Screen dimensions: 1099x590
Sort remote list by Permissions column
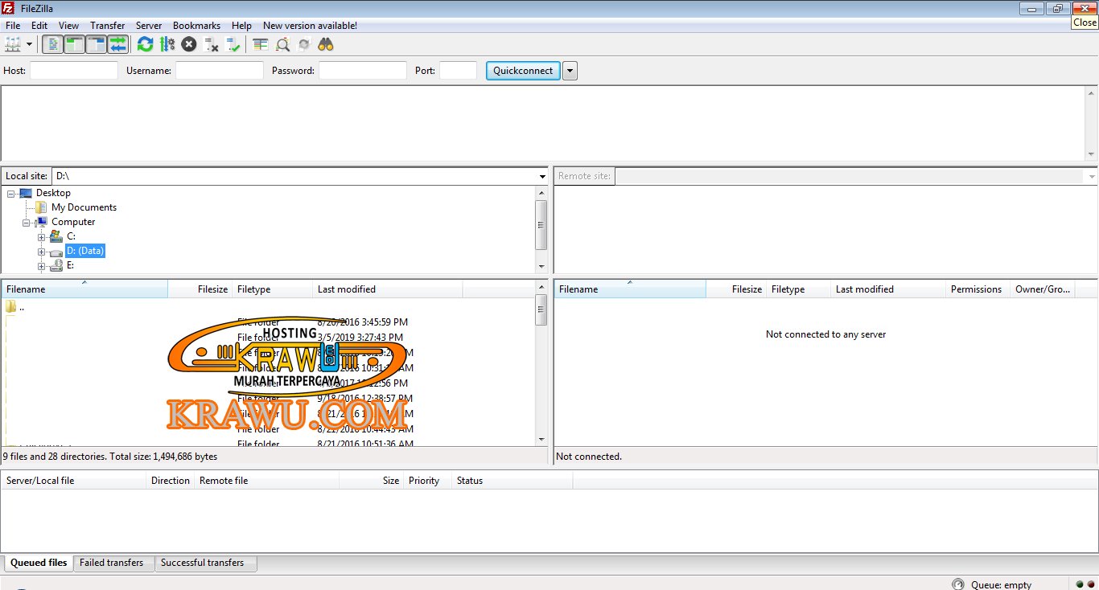coord(978,289)
